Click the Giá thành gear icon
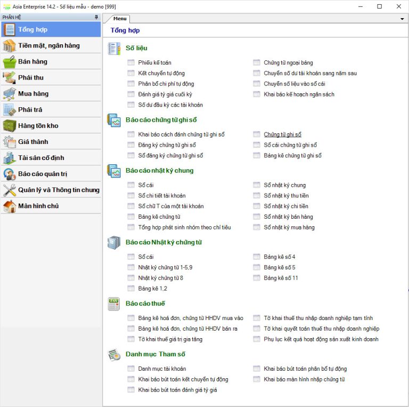Image resolution: width=409 pixels, height=407 pixels. (x=9, y=142)
